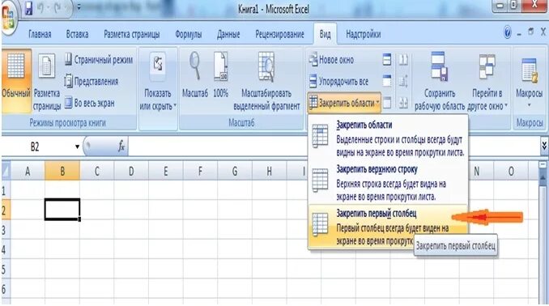
Task: Minimize the ribbon workbook window
Action: tap(519, 34)
